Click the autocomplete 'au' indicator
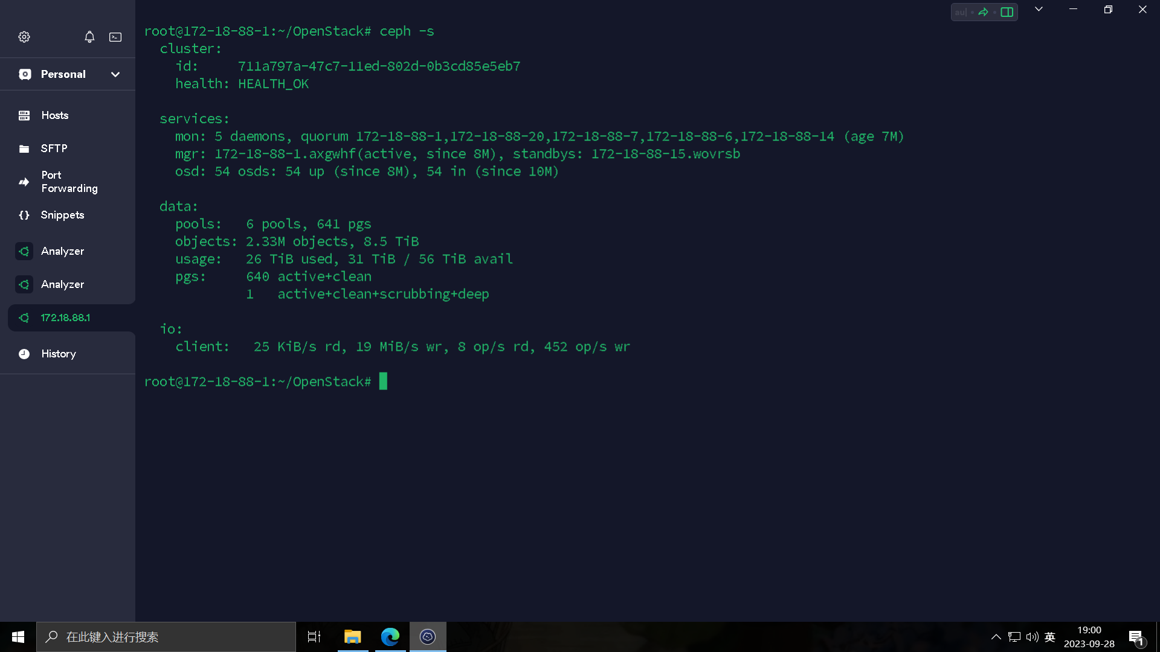Image resolution: width=1160 pixels, height=652 pixels. tap(961, 12)
